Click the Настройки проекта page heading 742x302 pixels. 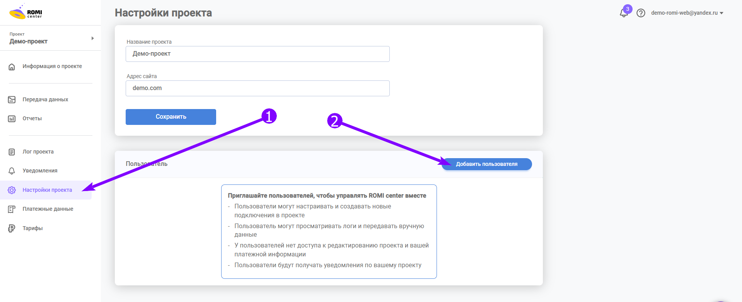[x=163, y=13]
